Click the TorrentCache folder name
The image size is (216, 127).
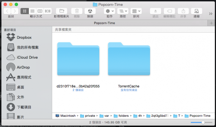129,86
